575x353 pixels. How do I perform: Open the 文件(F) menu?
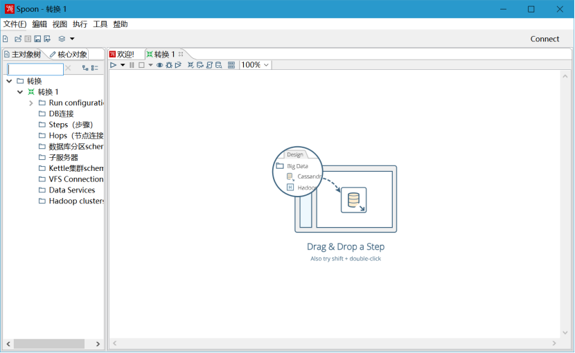pos(15,24)
